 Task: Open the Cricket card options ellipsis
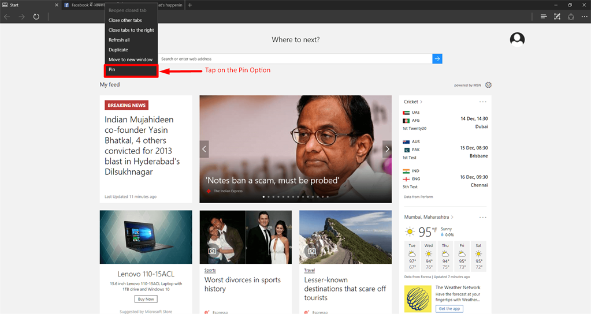(482, 102)
